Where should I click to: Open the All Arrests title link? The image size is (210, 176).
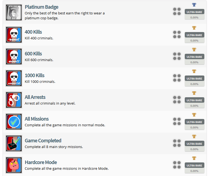[x=35, y=97]
